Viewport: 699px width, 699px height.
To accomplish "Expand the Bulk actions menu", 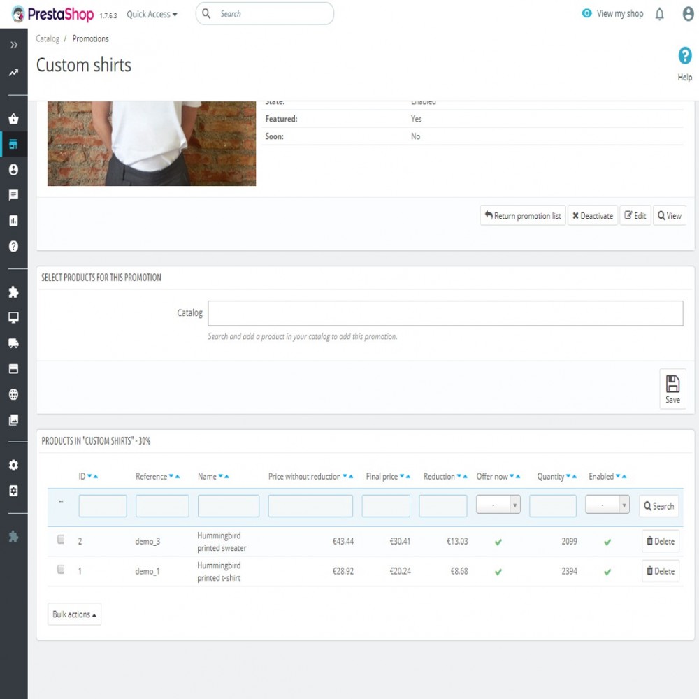I will tap(74, 614).
